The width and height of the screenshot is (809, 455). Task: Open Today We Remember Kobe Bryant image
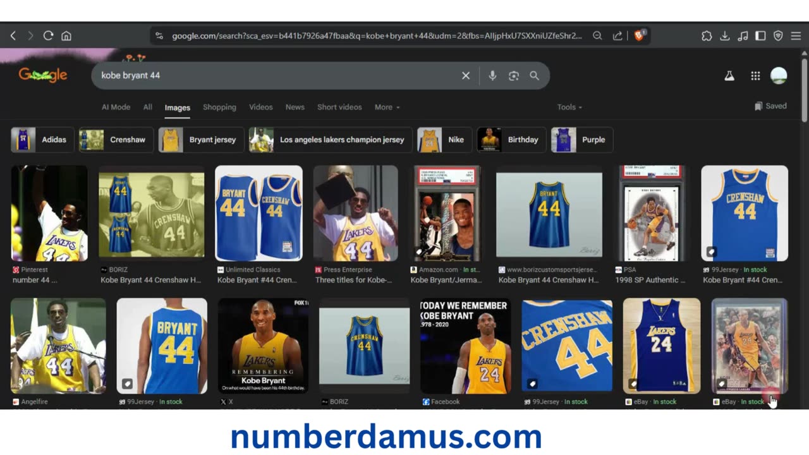[466, 346]
